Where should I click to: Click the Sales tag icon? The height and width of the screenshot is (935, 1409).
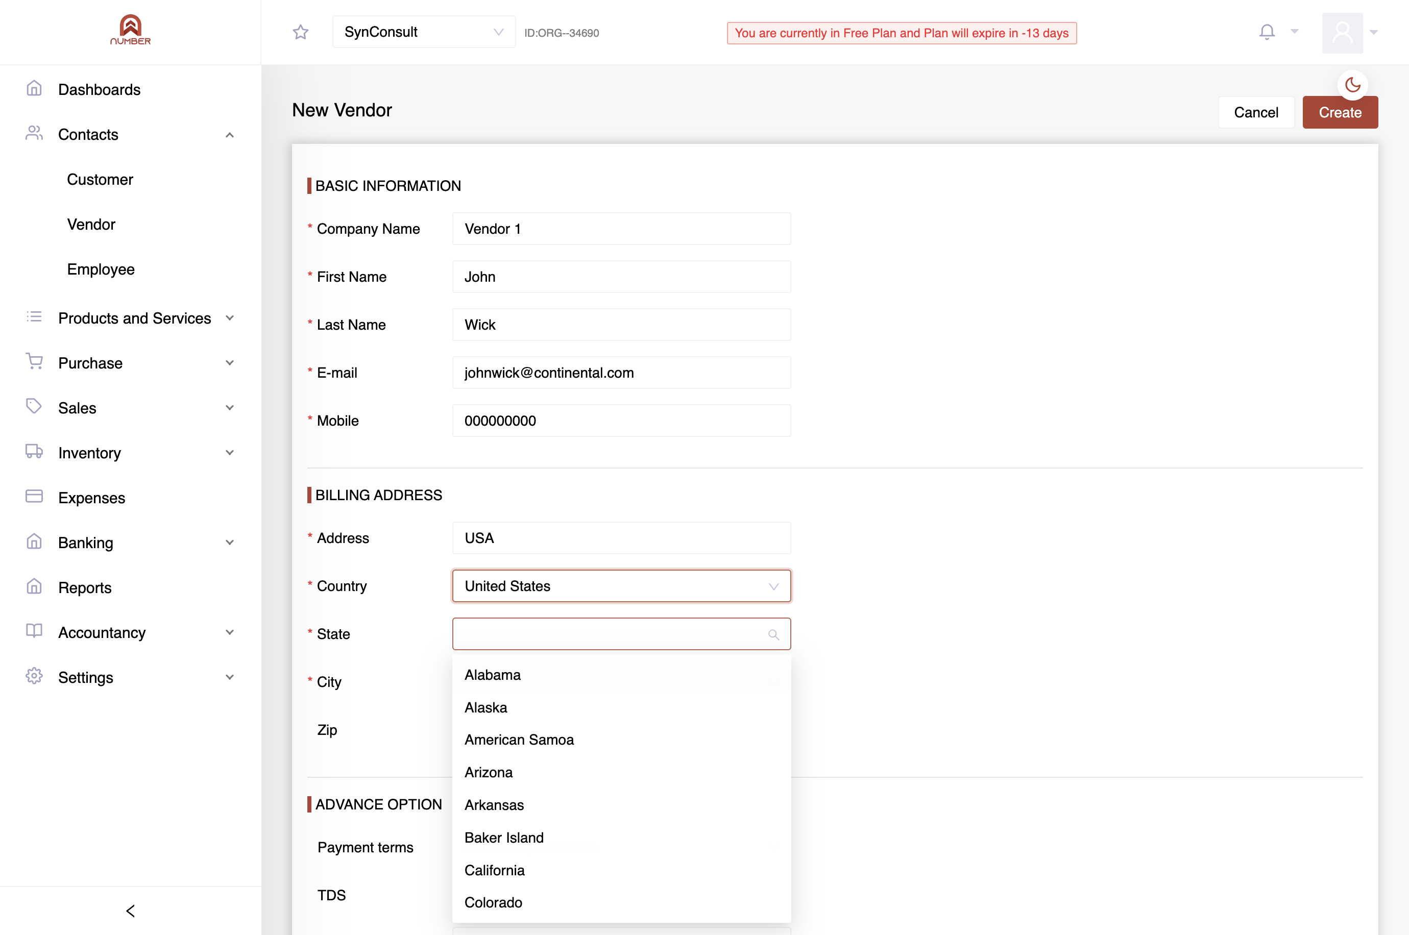click(34, 407)
